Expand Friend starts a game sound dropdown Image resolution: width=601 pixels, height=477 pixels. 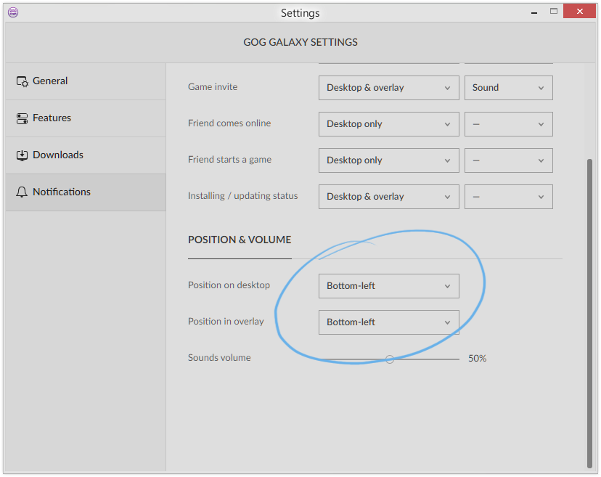pyautogui.click(x=509, y=160)
